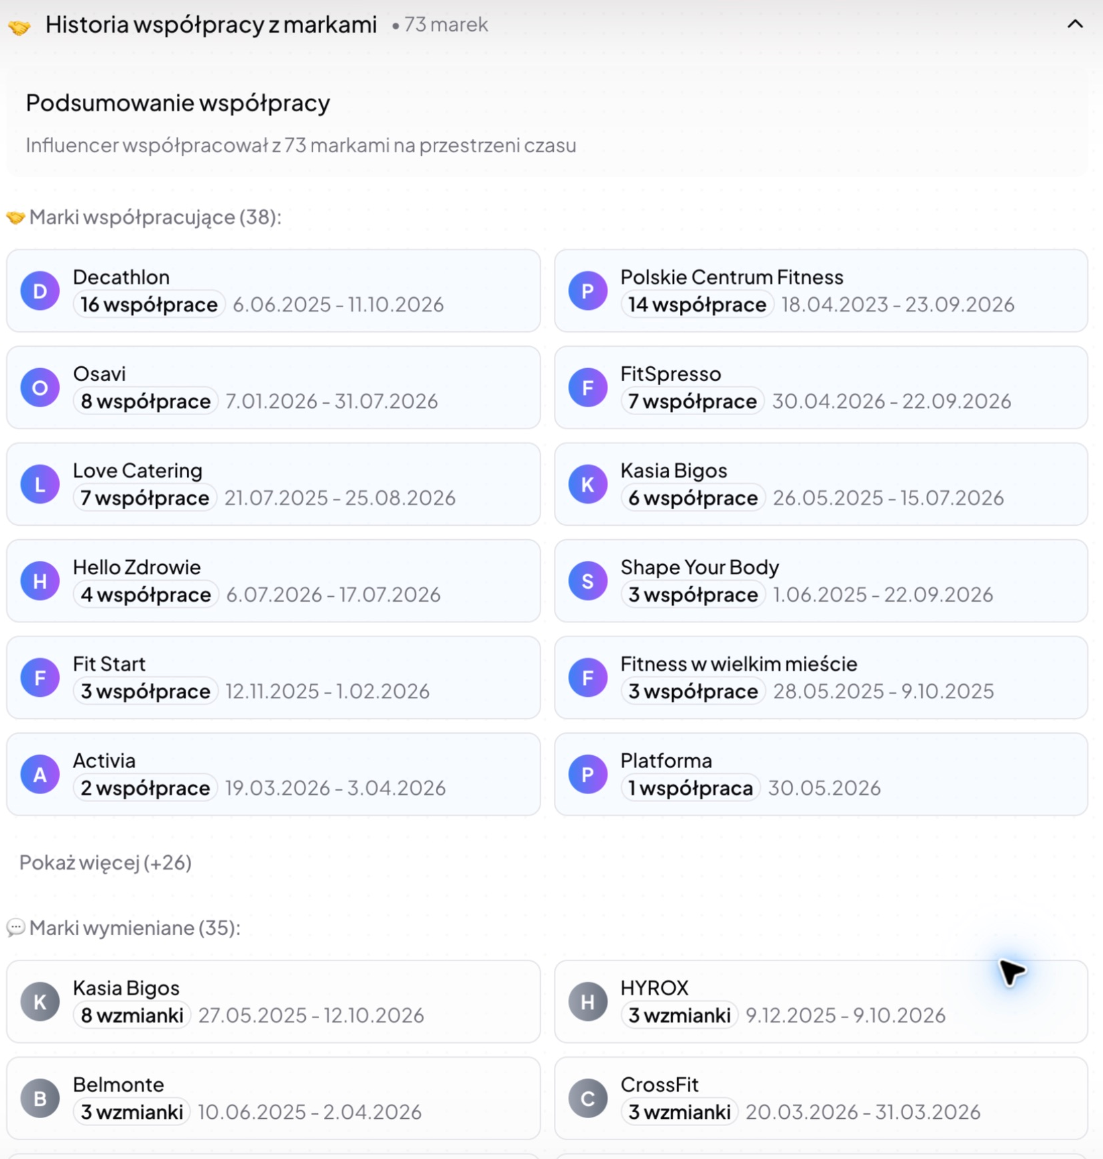Screen dimensions: 1103x1159
Task: Click the Love Catering 'L' avatar
Action: (40, 484)
